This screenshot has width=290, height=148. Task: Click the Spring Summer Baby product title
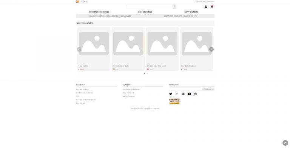[120, 66]
